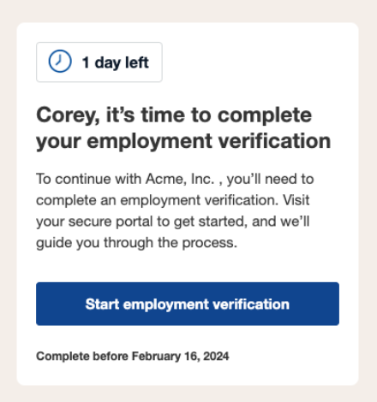Screen dimensions: 377x402
Task: Click "you'll need to" in paragraph
Action: pos(270,180)
